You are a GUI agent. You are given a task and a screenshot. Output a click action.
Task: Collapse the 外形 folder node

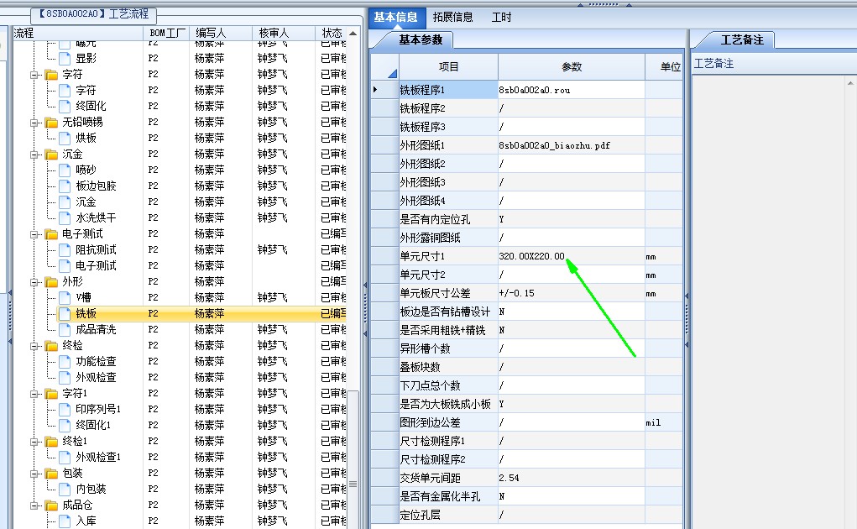click(x=34, y=282)
